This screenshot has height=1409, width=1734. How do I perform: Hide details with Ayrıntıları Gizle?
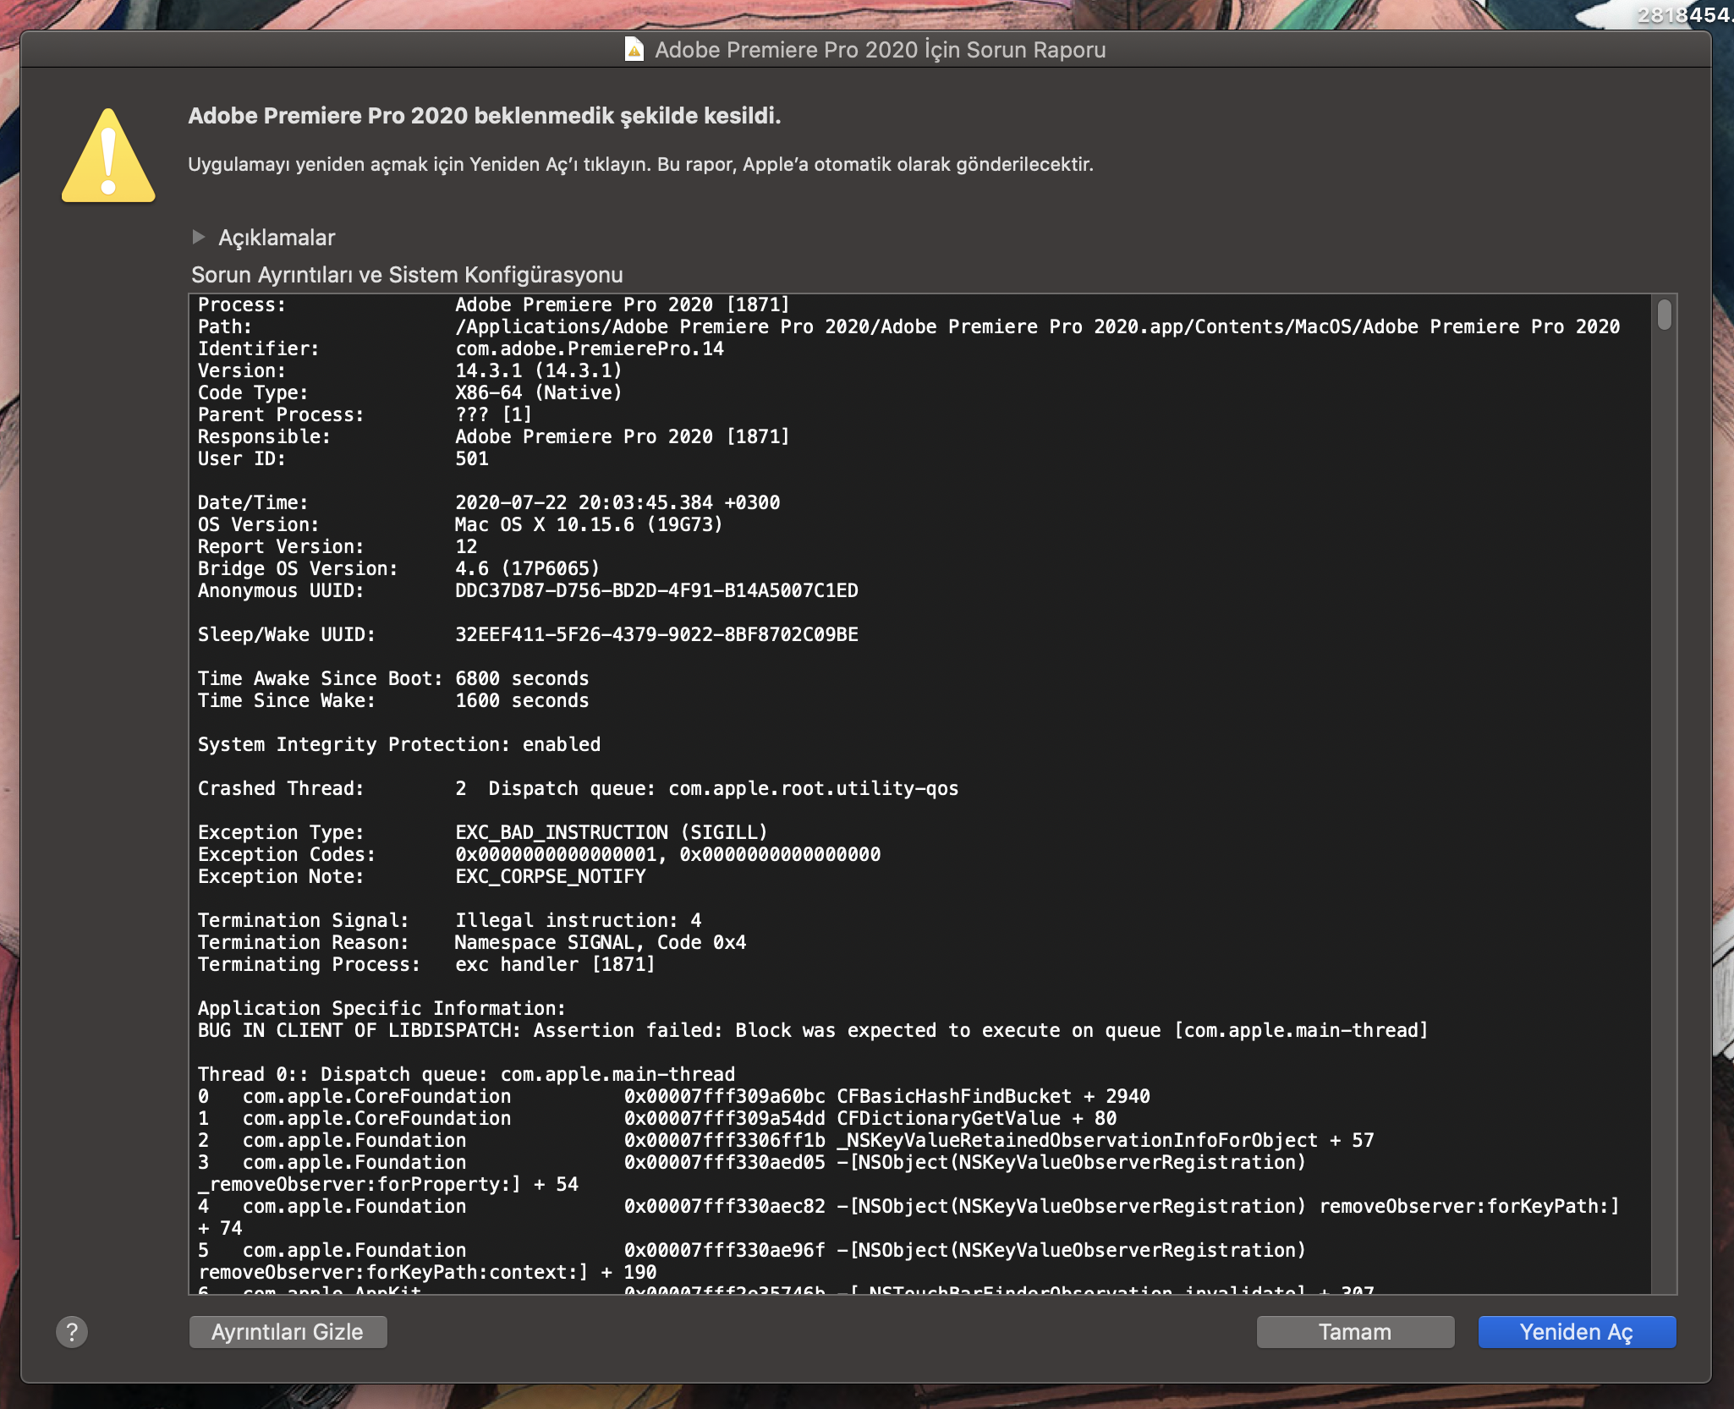click(288, 1332)
